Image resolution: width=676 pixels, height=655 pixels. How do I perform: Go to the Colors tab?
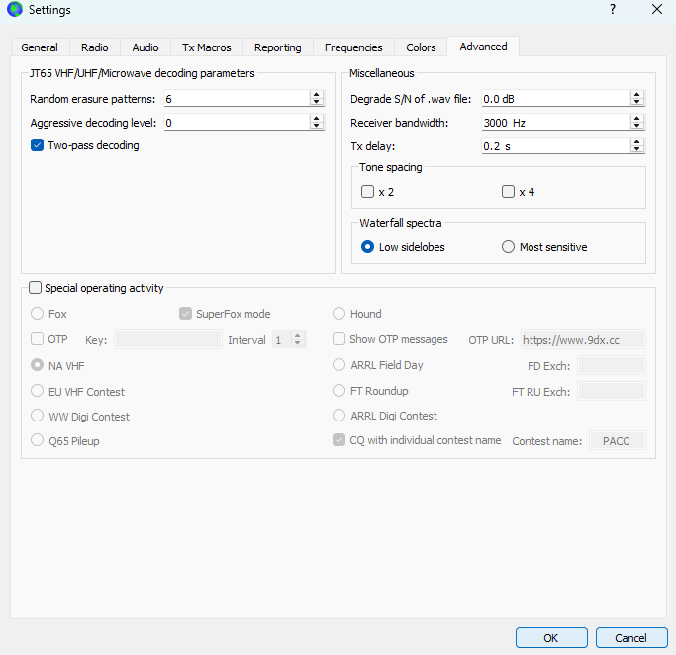pyautogui.click(x=421, y=47)
